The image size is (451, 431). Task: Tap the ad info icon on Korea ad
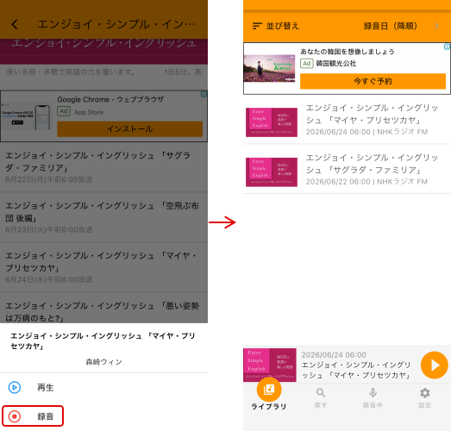(x=447, y=47)
